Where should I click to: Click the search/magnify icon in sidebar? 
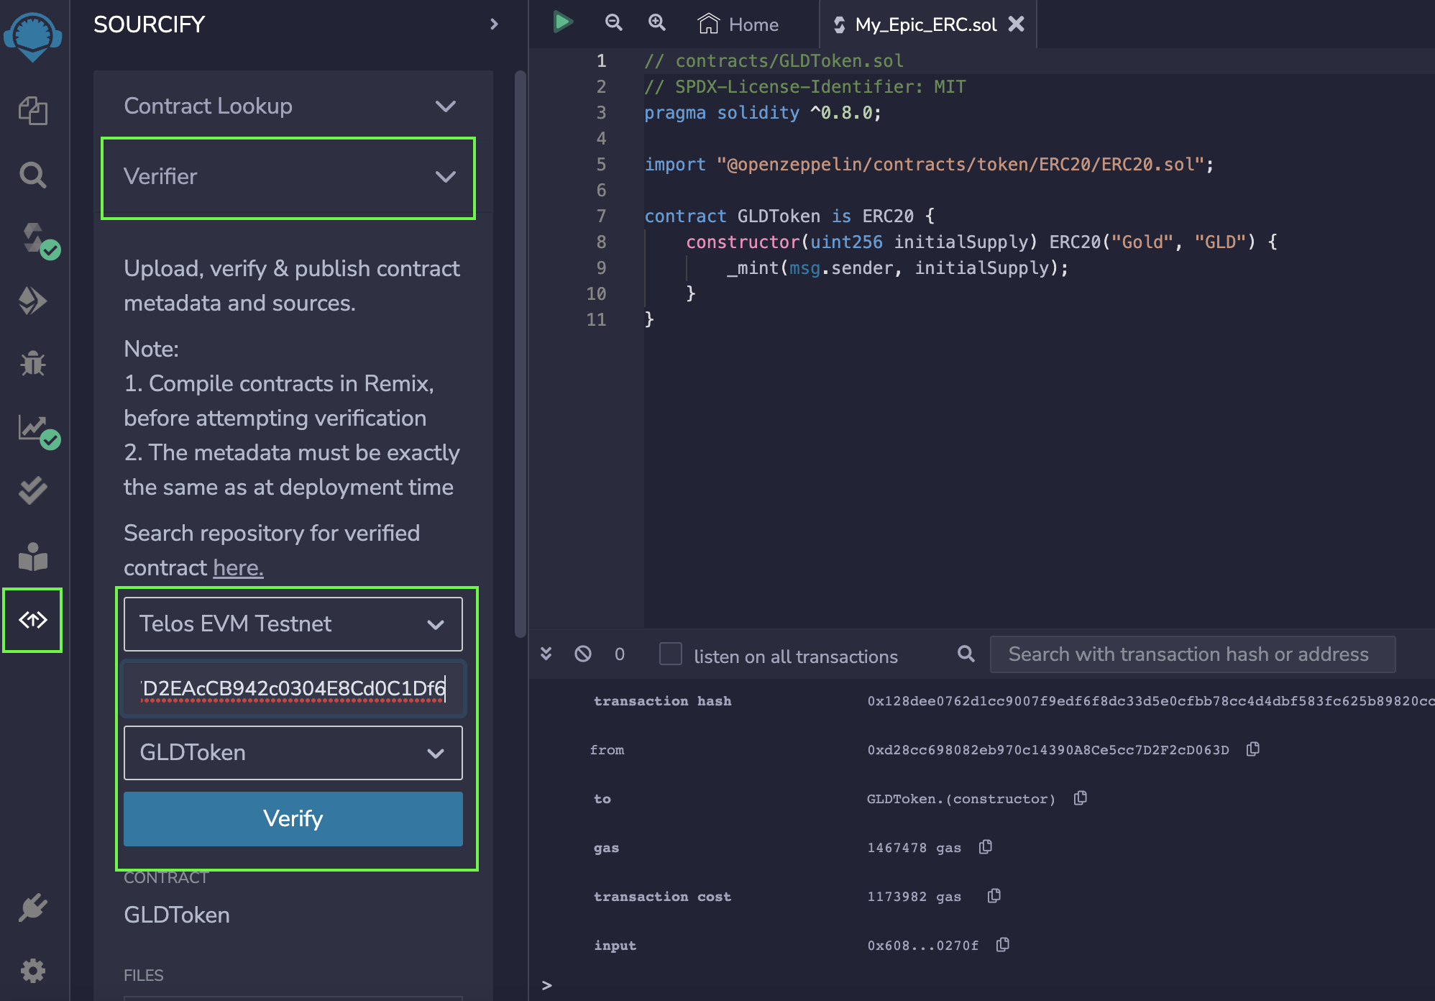point(32,173)
